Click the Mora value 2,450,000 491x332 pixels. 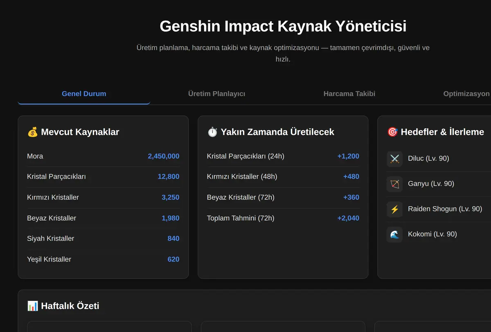tap(164, 156)
